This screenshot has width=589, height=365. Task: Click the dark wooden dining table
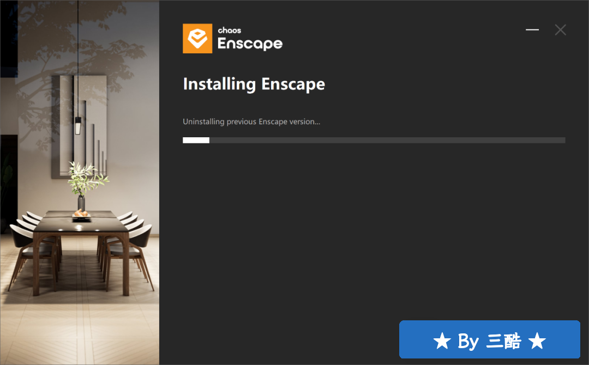pos(81,240)
